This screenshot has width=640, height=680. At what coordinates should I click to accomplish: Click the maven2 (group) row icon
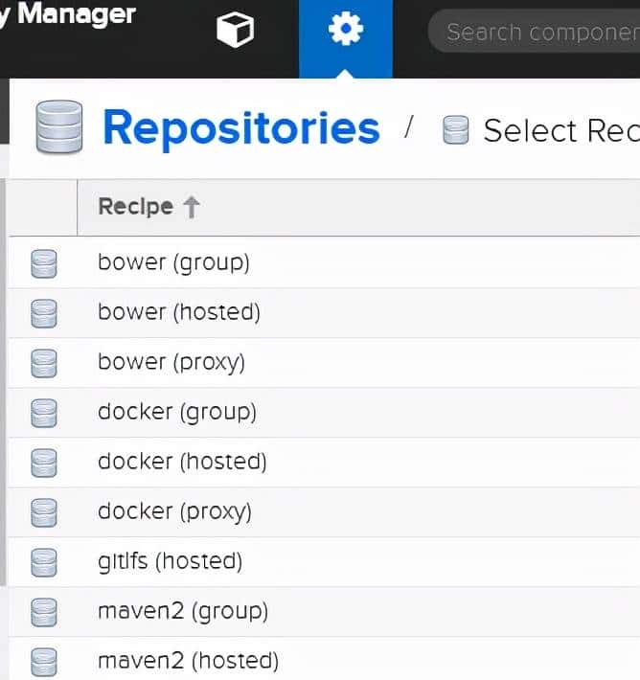coord(44,611)
